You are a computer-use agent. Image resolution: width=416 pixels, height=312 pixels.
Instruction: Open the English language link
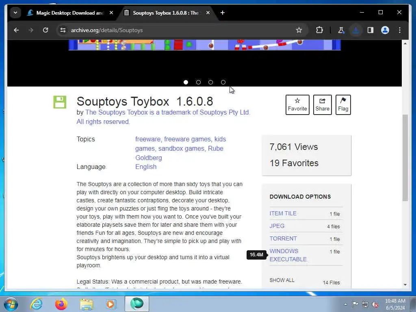[146, 167]
